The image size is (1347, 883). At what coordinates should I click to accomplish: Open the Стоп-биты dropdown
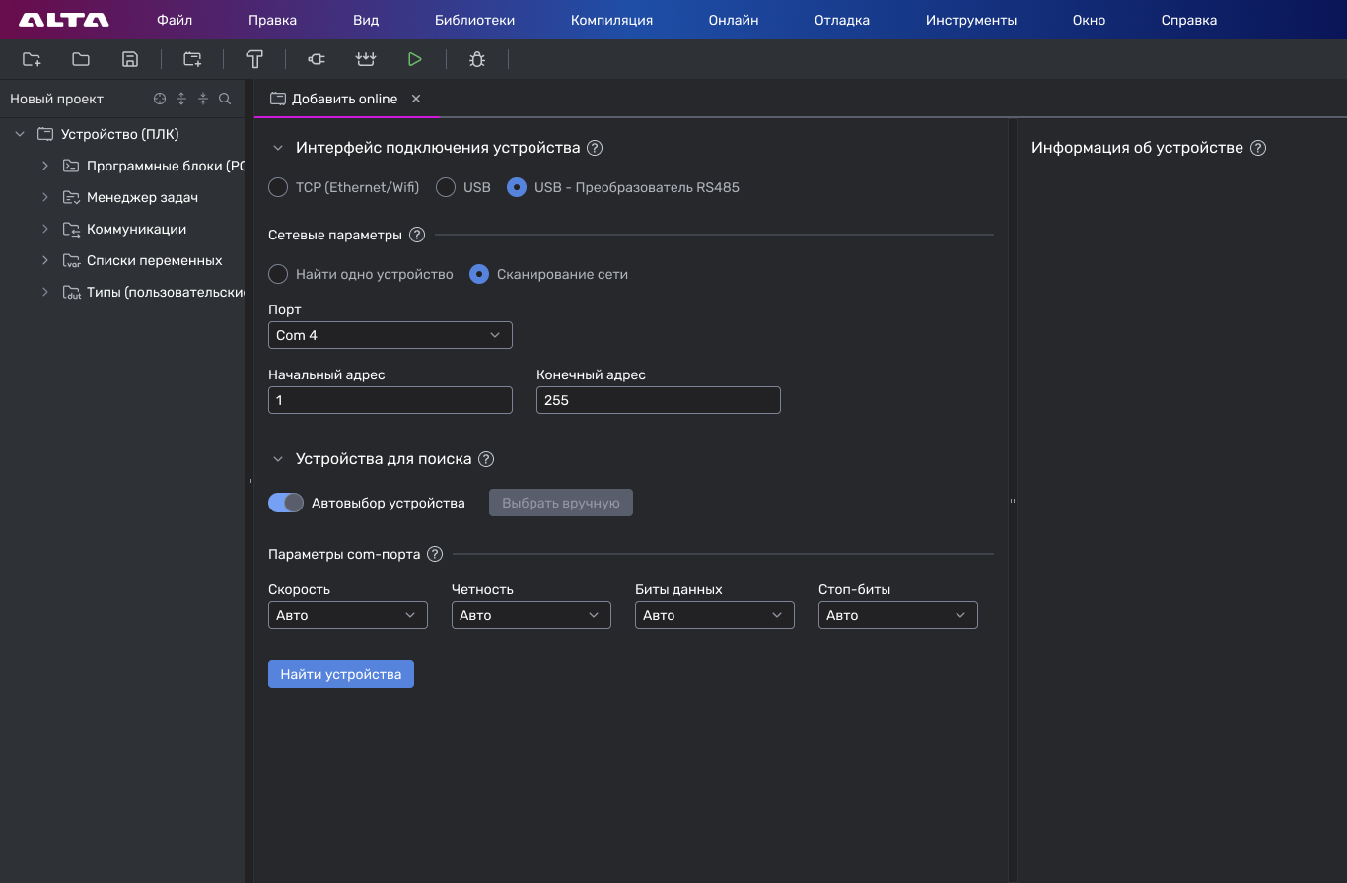tap(898, 615)
